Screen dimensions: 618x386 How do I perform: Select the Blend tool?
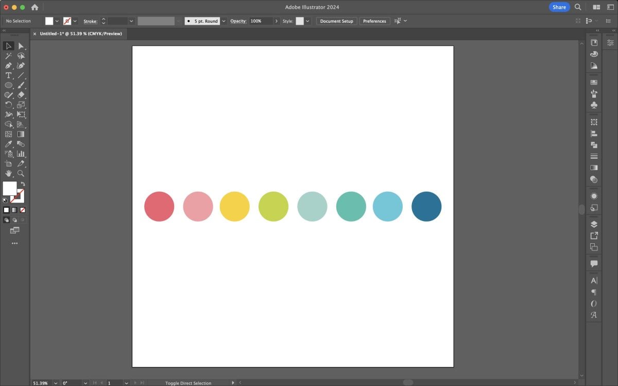pos(21,144)
